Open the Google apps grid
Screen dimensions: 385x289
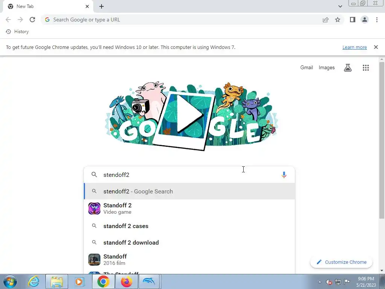365,68
